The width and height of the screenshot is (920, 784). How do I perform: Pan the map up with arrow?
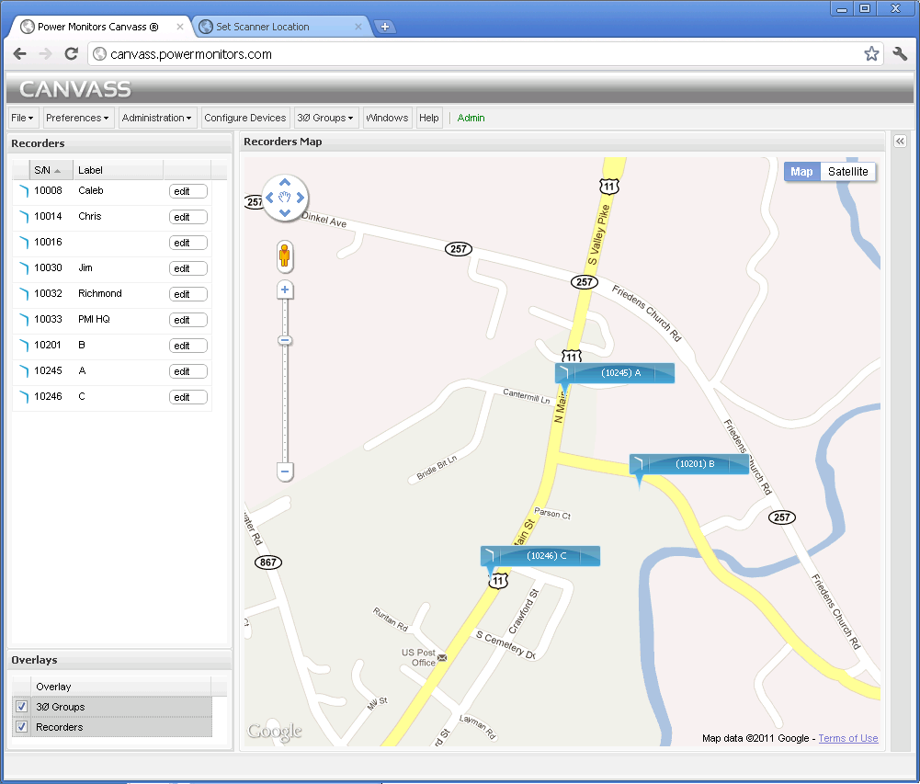[x=285, y=181]
